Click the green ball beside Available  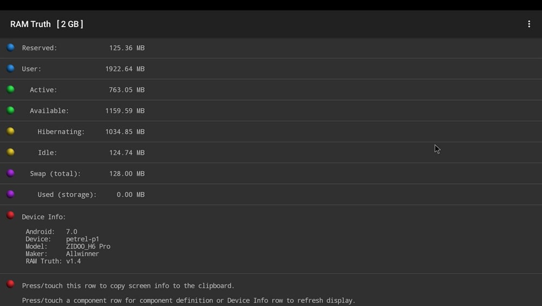pyautogui.click(x=11, y=110)
